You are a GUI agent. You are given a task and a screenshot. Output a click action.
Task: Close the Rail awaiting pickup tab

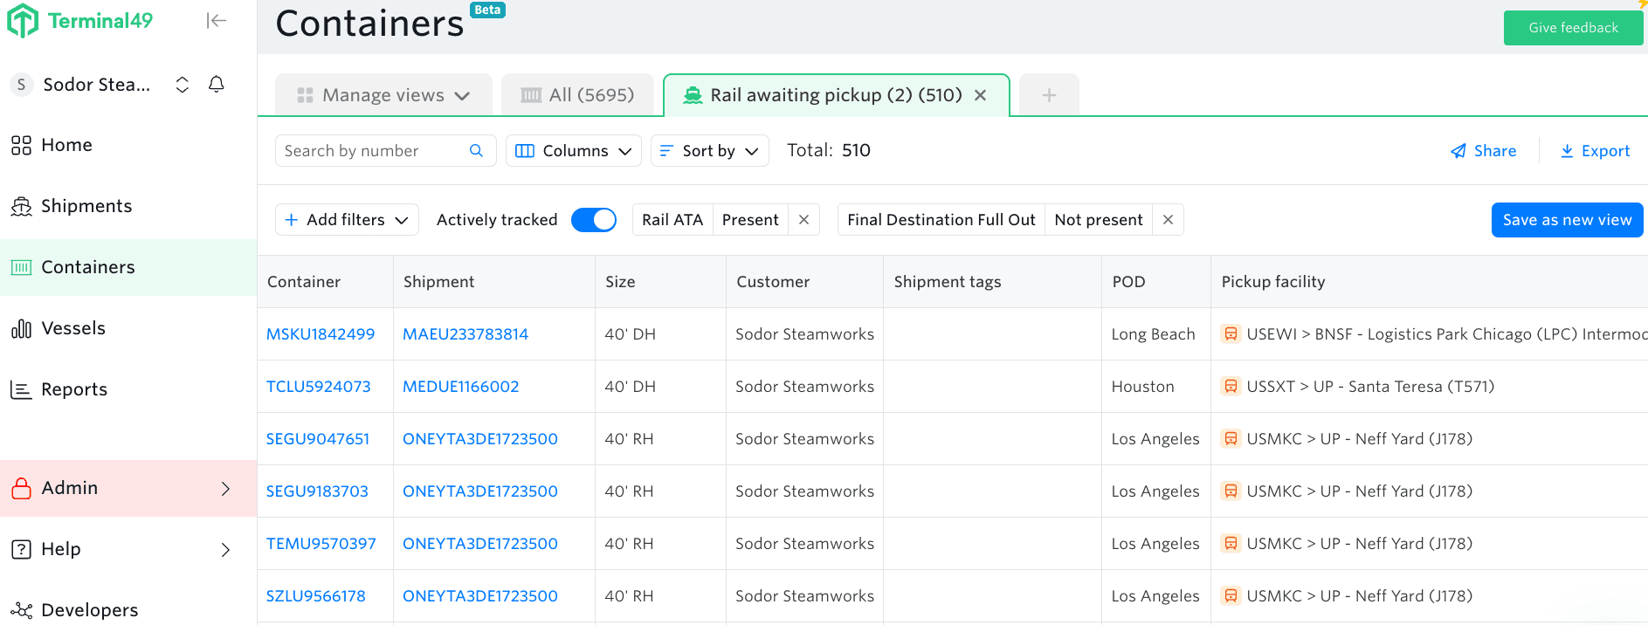click(x=981, y=95)
